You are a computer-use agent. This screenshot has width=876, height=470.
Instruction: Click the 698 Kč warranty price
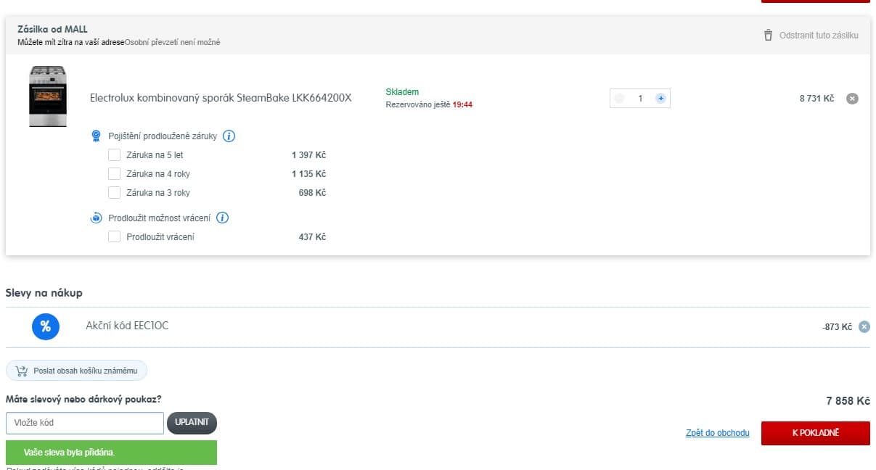312,192
